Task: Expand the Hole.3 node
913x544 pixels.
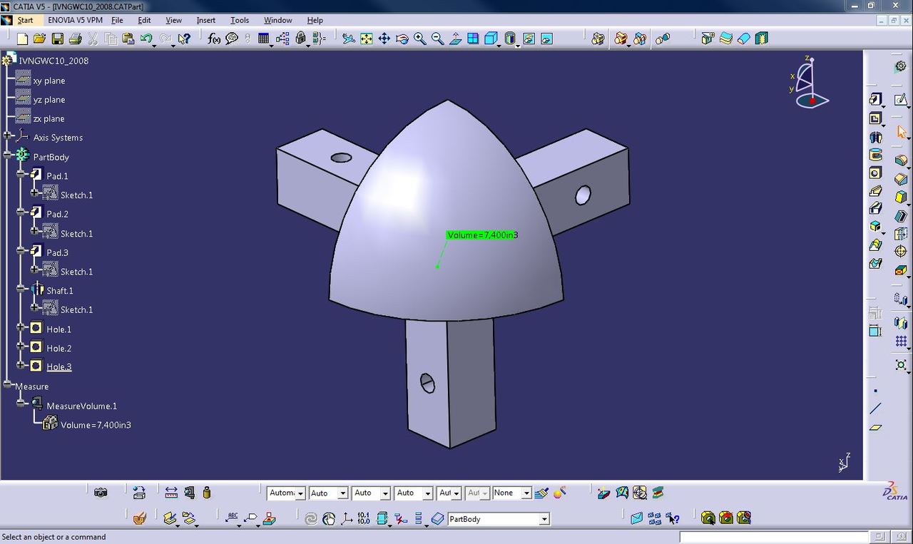Action: coord(21,365)
